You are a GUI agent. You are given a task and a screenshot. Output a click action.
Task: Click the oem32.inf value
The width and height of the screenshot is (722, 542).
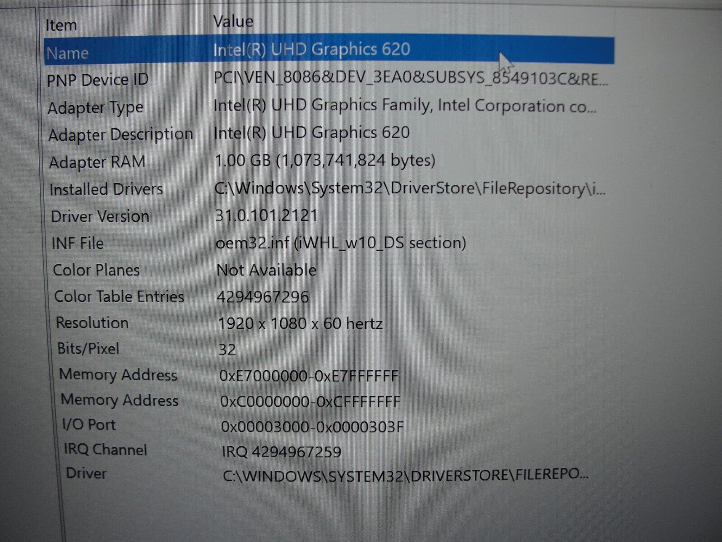[341, 243]
